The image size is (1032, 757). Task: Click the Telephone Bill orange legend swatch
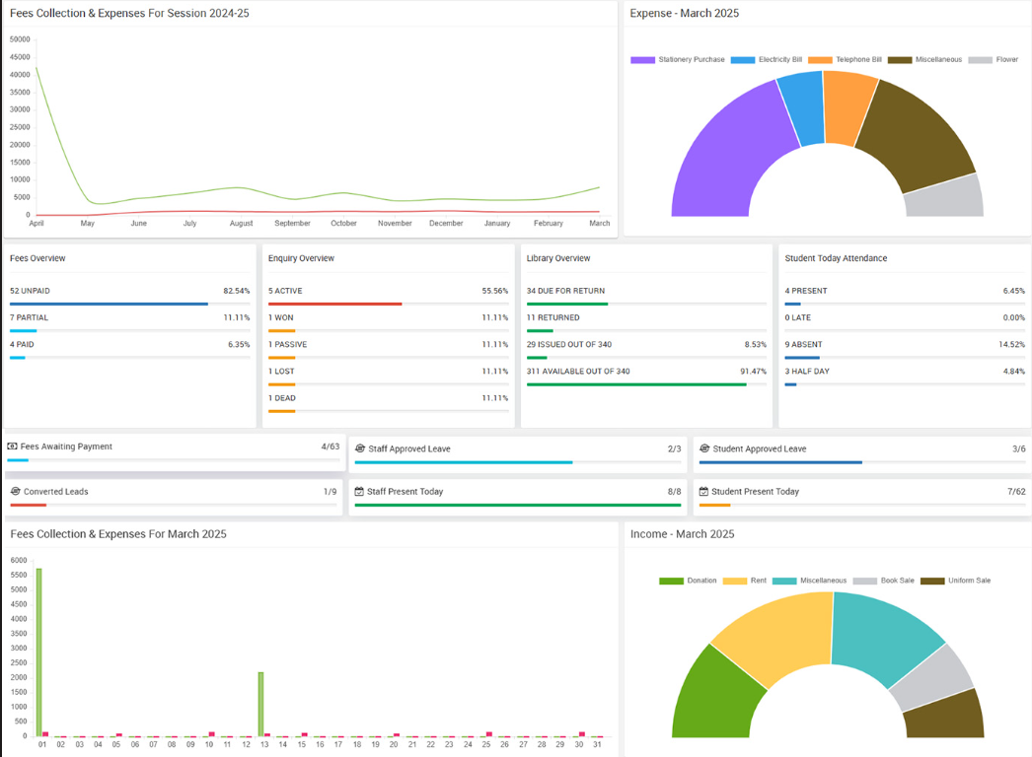(x=820, y=60)
